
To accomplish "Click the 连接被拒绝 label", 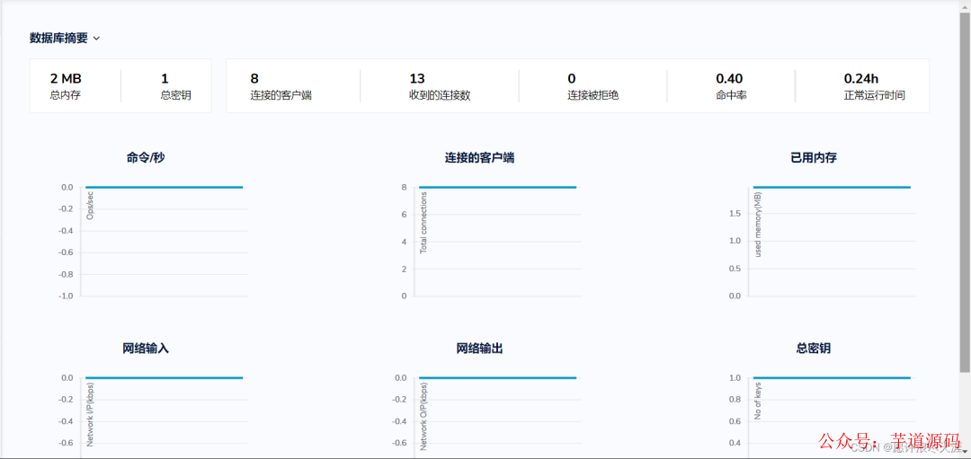I will (593, 96).
